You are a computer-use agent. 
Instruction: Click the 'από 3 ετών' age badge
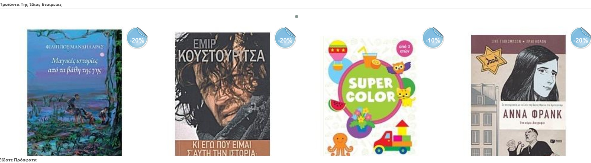tap(404, 49)
